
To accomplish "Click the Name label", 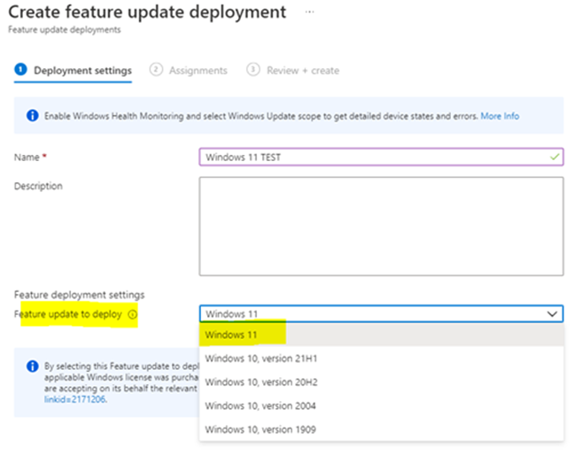I will coord(27,158).
